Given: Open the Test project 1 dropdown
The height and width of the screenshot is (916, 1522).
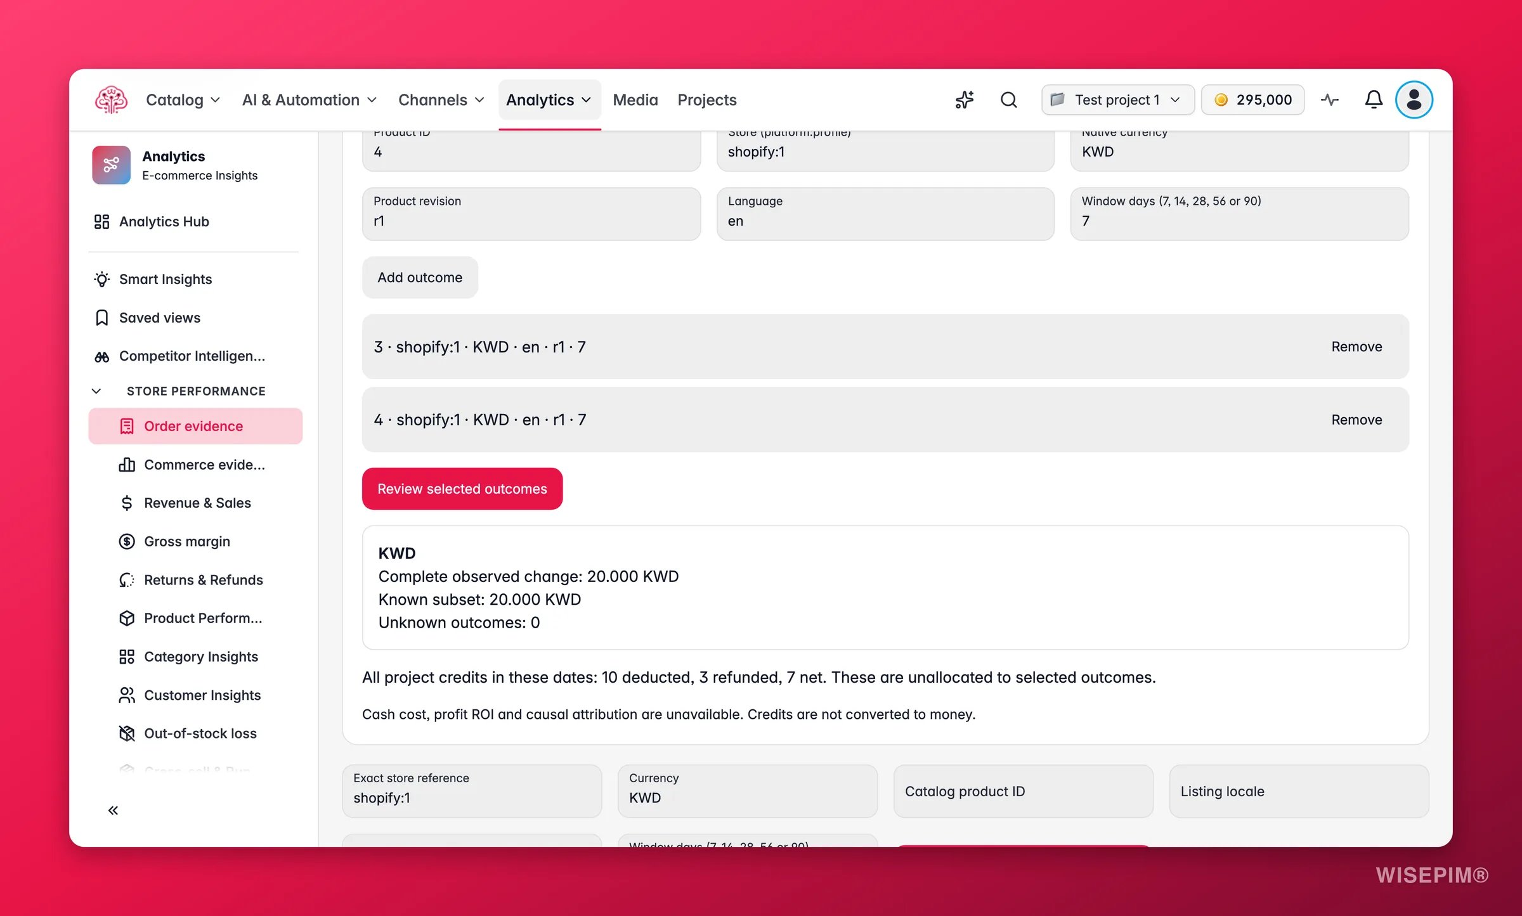Looking at the screenshot, I should [1118, 100].
